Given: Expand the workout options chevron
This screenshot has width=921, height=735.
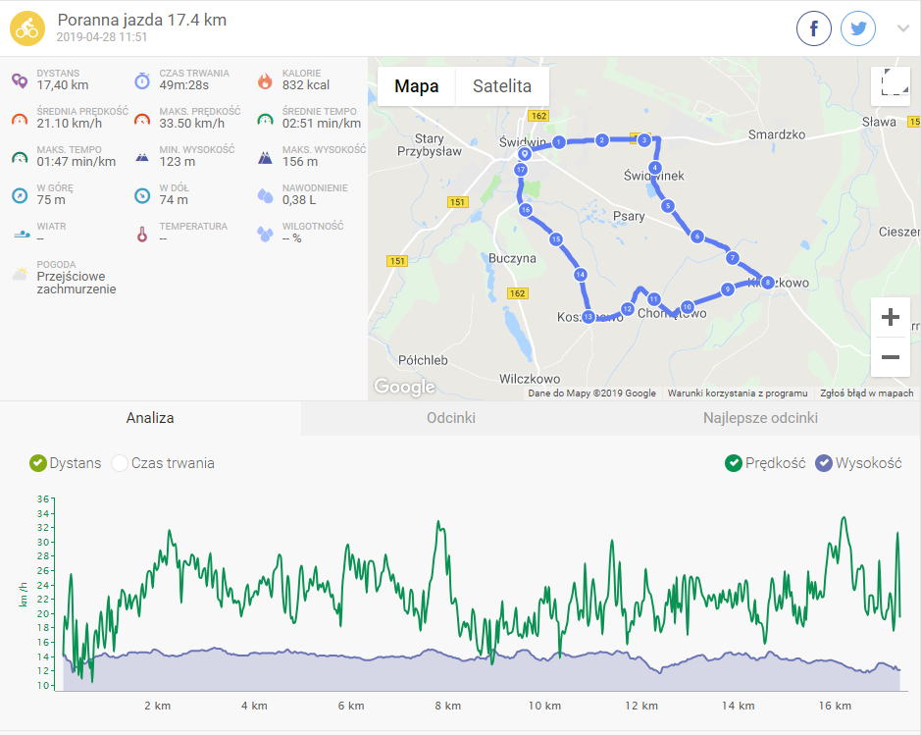Looking at the screenshot, I should point(903,28).
